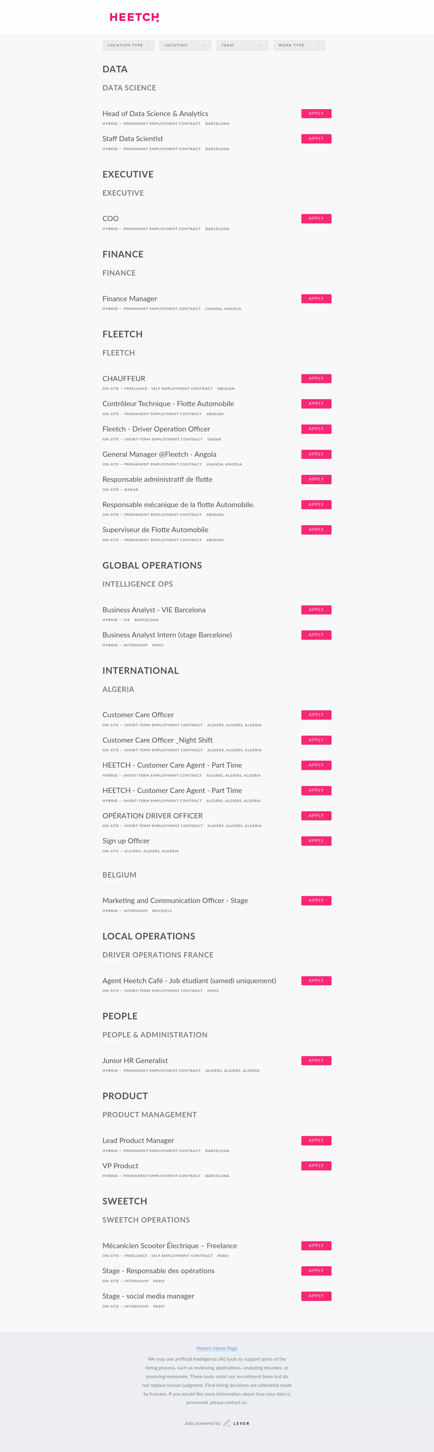Viewport: 434px width, 1452px height.
Task: Apply for Junior HR Generalist
Action: click(316, 1060)
